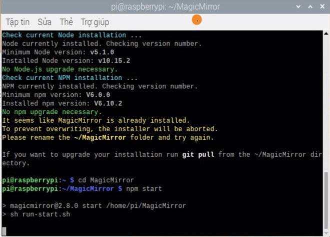The height and width of the screenshot is (237, 330).
Task: Click "It seems like MagicMirror is already installed."
Action: tap(96, 120)
